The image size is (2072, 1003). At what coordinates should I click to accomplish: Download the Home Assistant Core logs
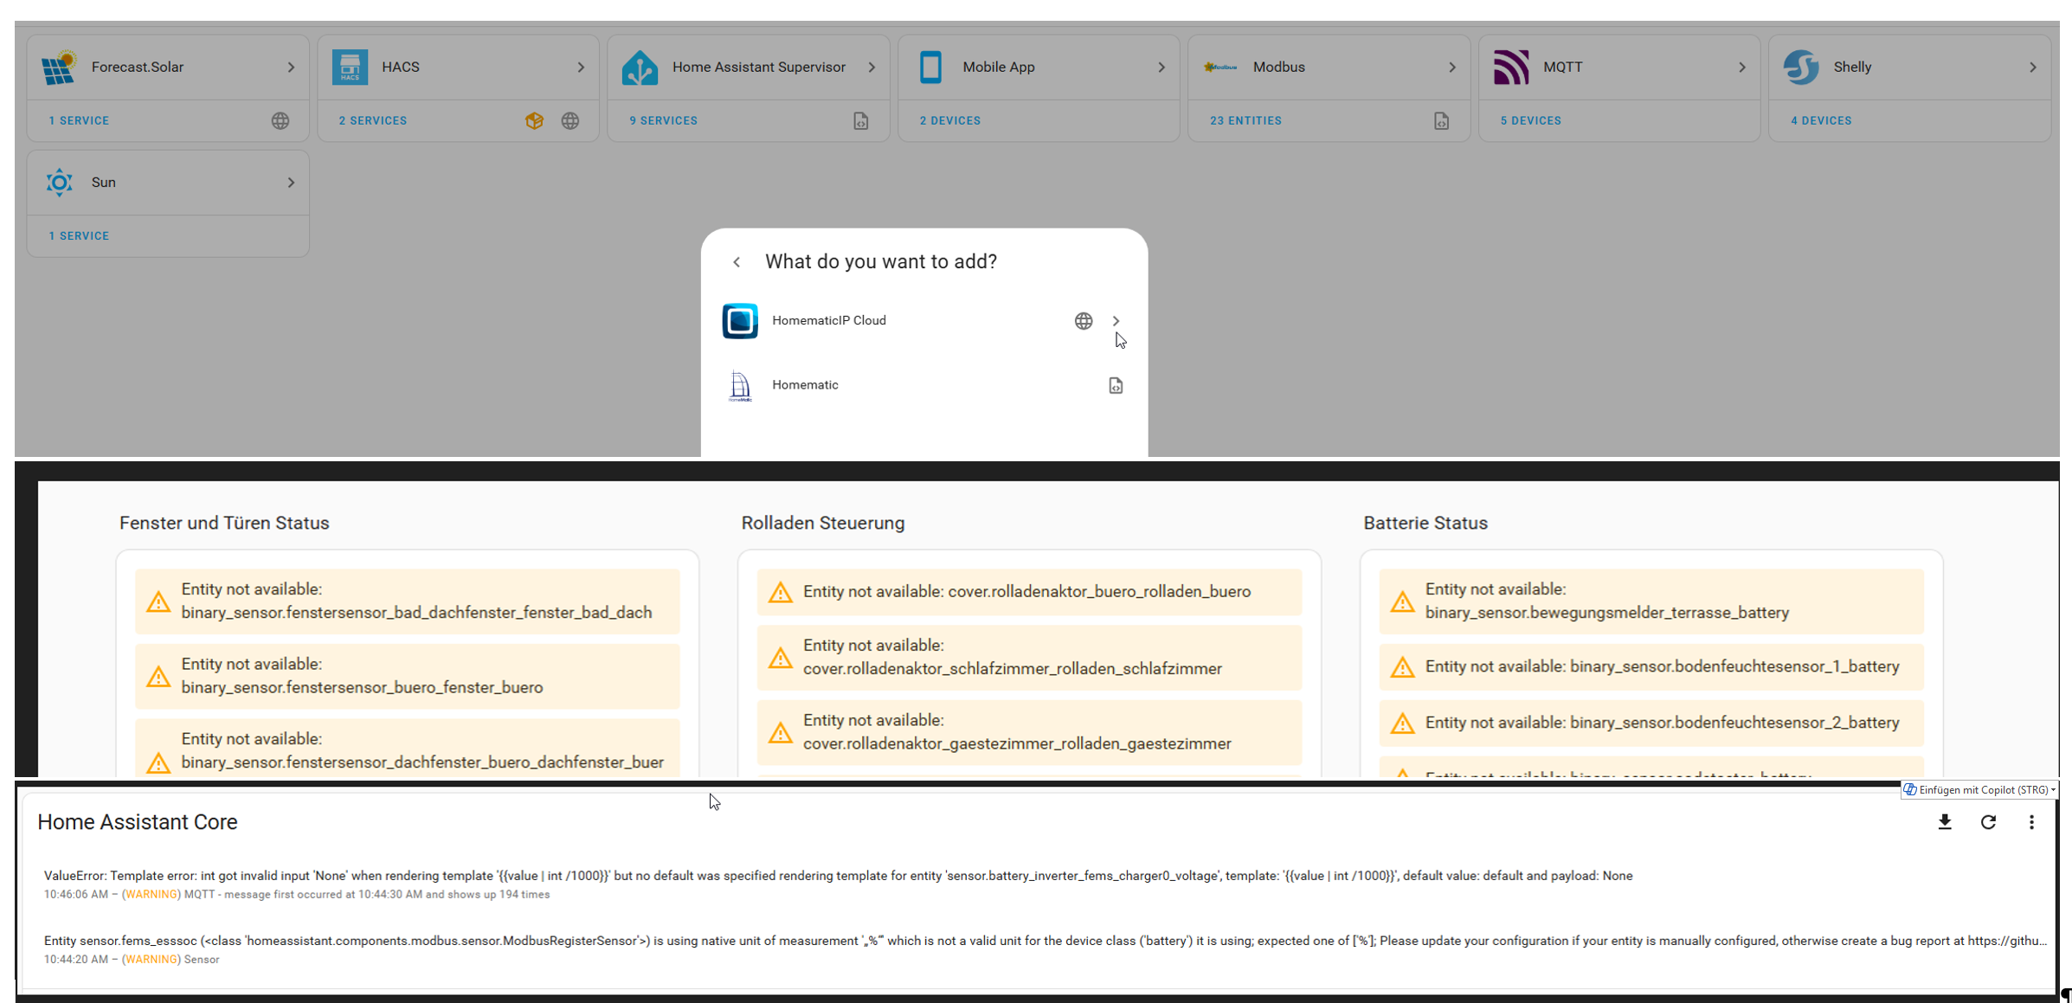coord(1945,822)
